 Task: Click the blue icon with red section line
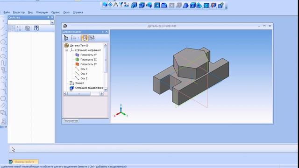click(x=214, y=5)
